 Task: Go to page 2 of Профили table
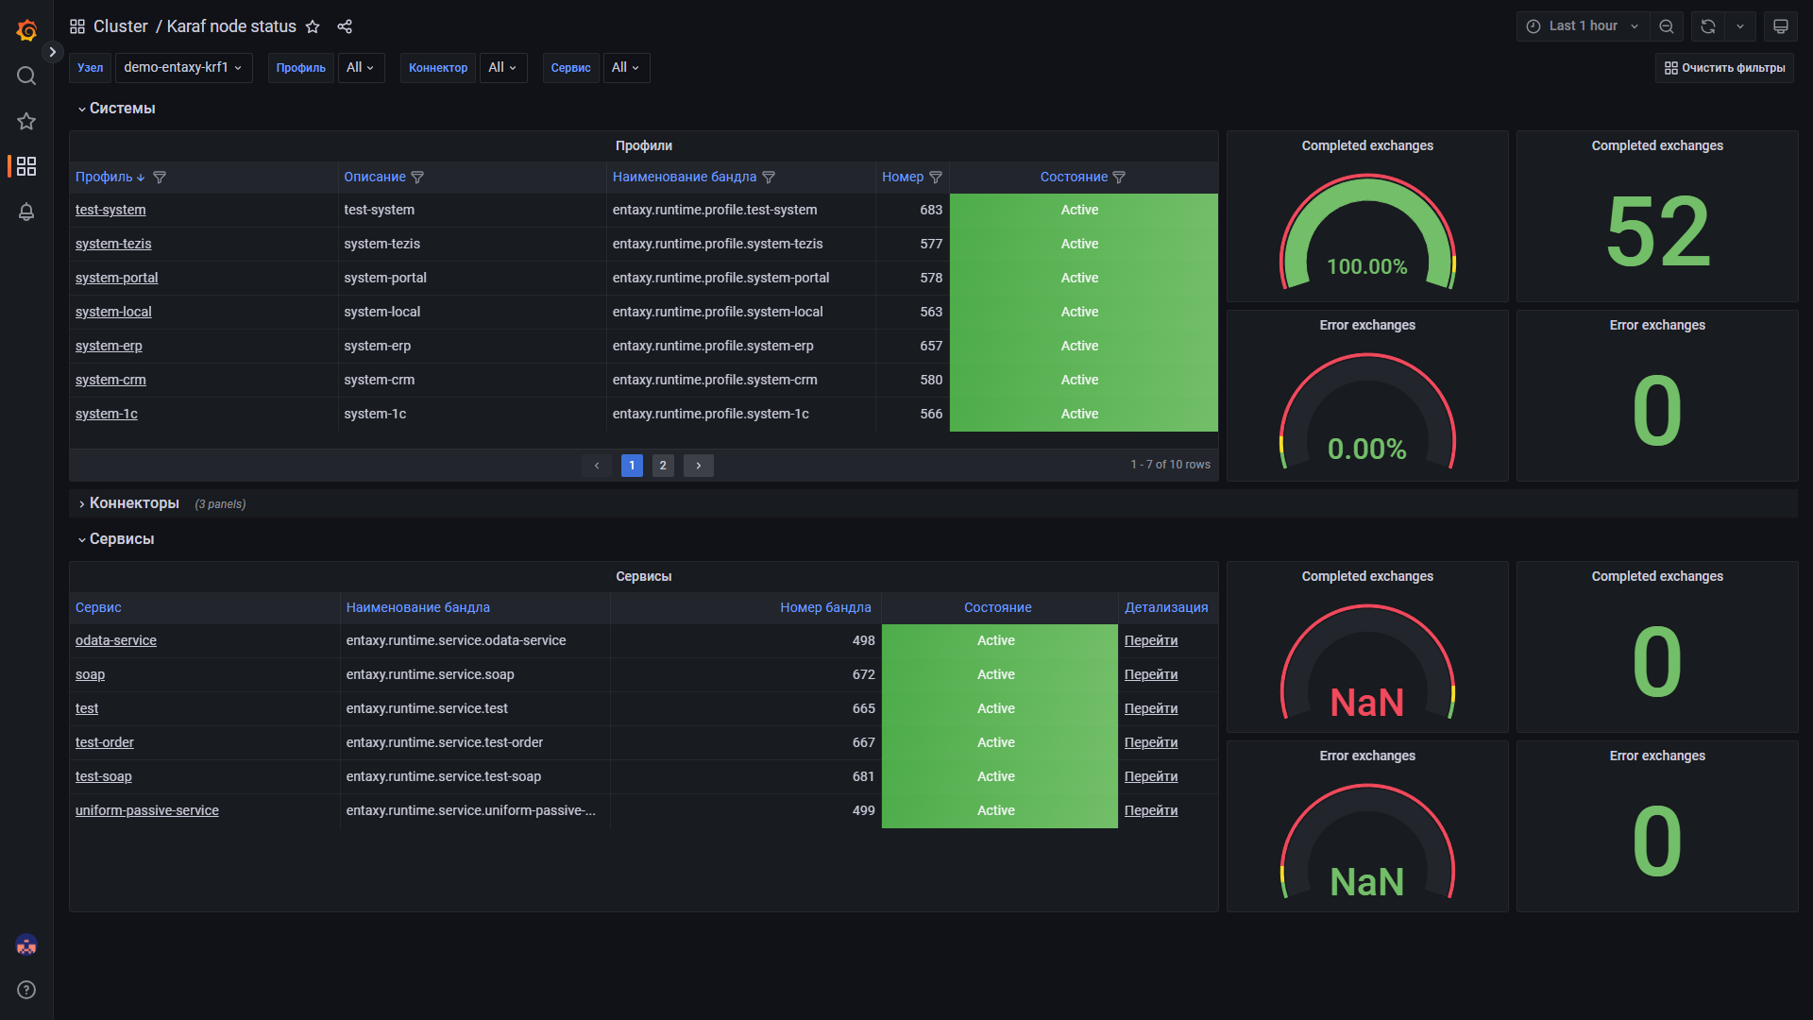pos(663,466)
